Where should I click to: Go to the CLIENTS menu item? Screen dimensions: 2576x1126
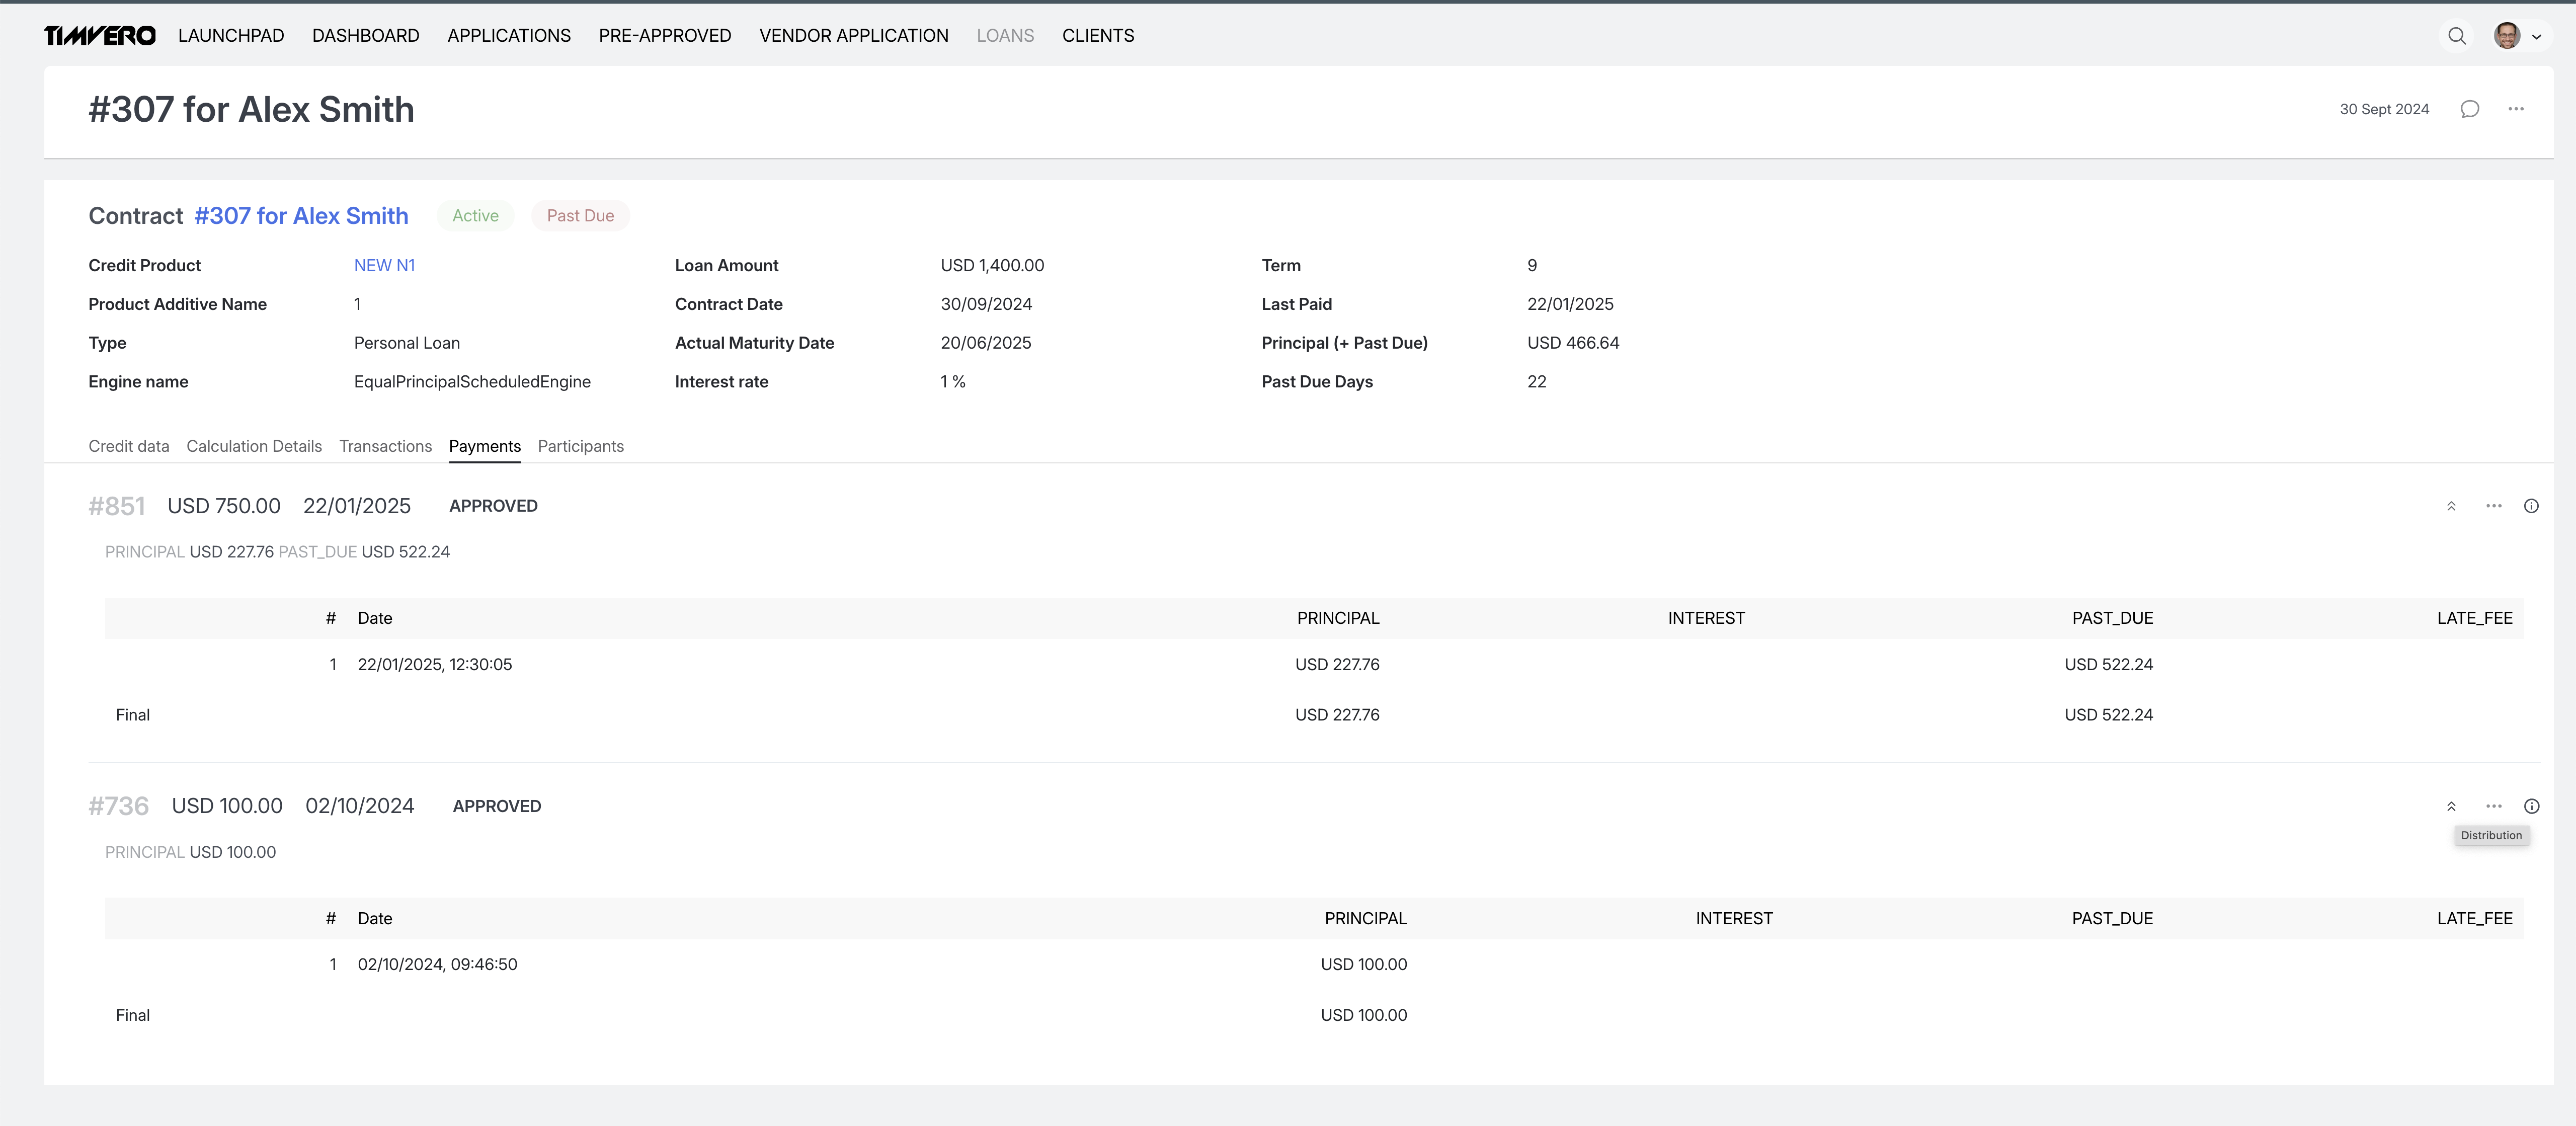point(1097,36)
